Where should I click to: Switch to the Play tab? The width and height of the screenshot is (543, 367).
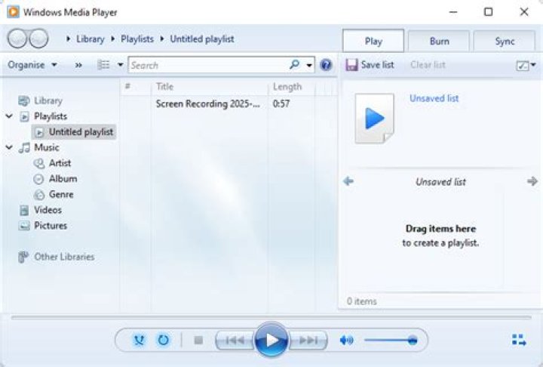click(373, 41)
